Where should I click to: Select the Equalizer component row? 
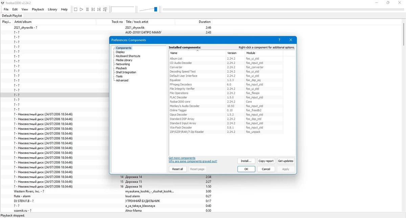pos(226,80)
